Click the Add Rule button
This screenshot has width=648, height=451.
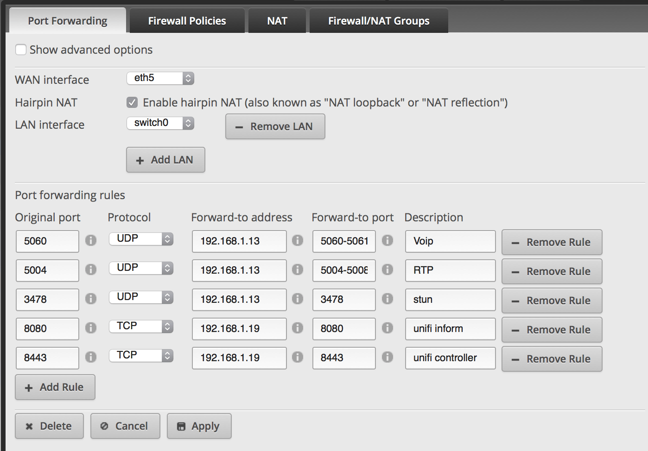pyautogui.click(x=55, y=387)
